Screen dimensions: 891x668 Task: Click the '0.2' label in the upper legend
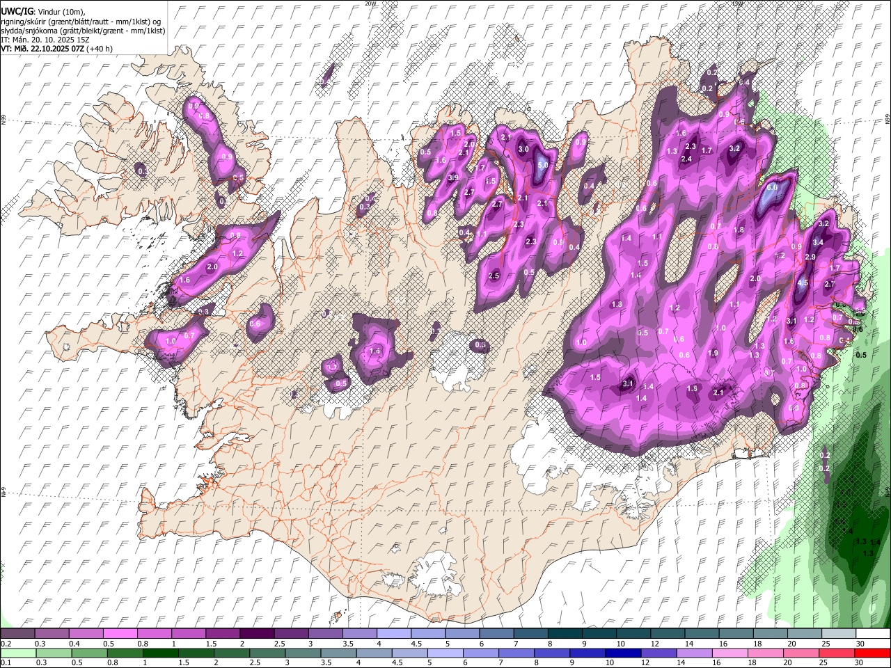click(x=5, y=644)
